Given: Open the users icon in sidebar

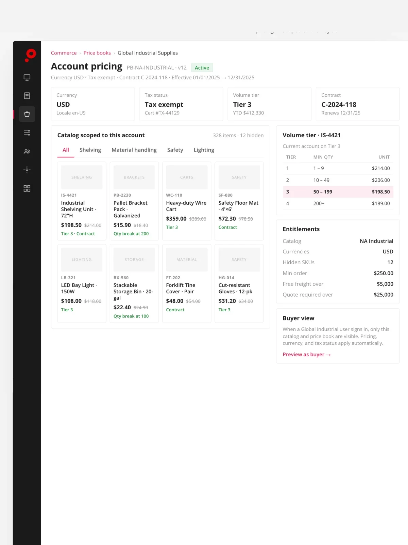Looking at the screenshot, I should coord(27,151).
